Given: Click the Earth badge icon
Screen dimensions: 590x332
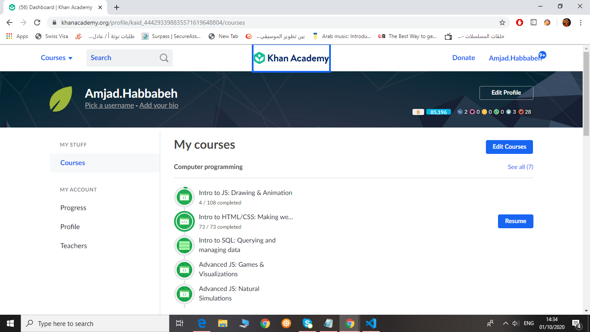Looking at the screenshot, I should click(x=497, y=112).
